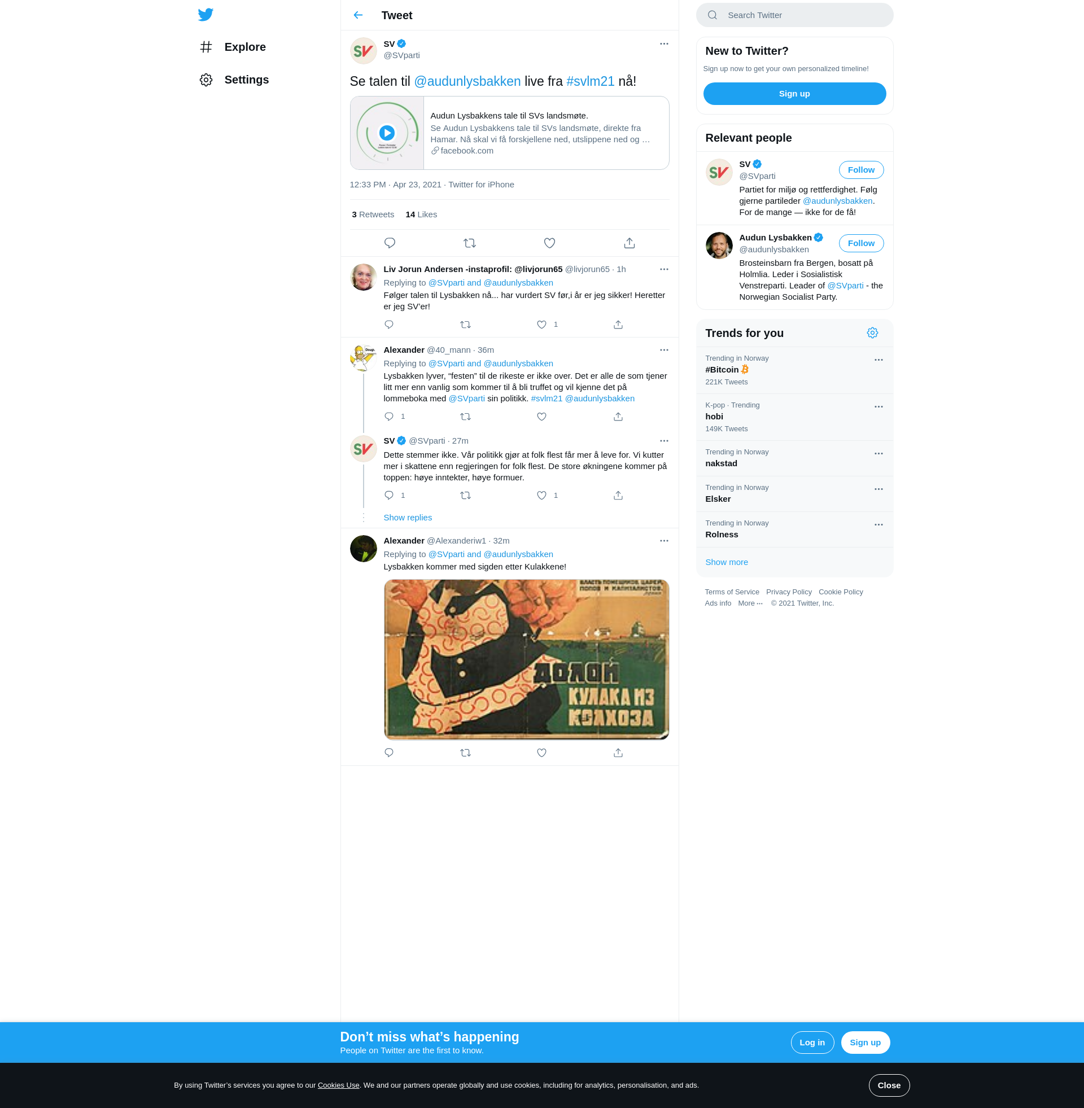
Task: Share @Alexanderiw1's tweet
Action: coord(618,752)
